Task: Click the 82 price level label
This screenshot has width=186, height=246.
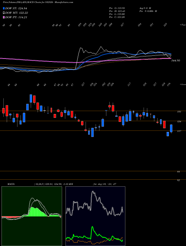Action: pos(178,180)
